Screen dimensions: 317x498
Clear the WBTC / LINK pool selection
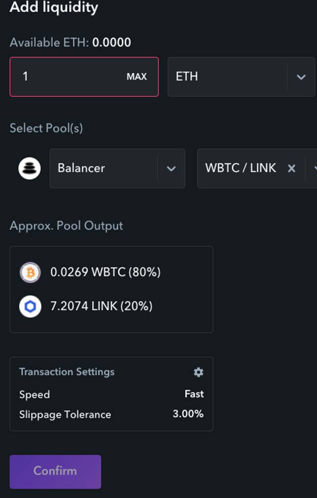pyautogui.click(x=291, y=168)
